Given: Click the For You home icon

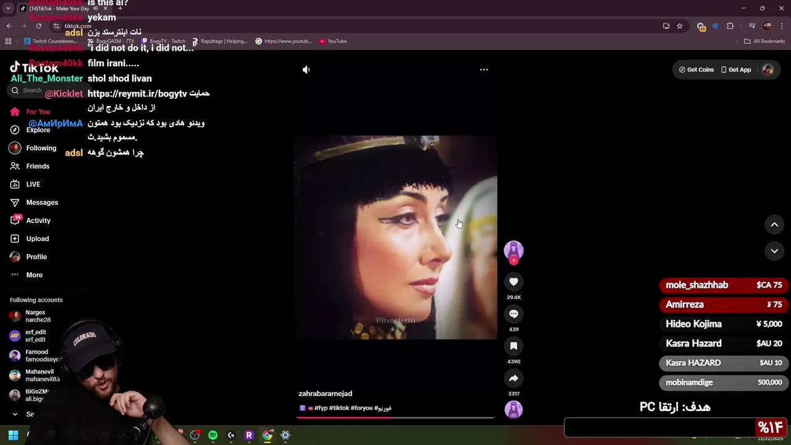Looking at the screenshot, I should coord(15,112).
